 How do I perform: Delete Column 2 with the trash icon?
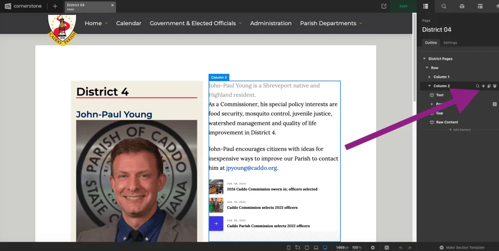click(x=495, y=86)
